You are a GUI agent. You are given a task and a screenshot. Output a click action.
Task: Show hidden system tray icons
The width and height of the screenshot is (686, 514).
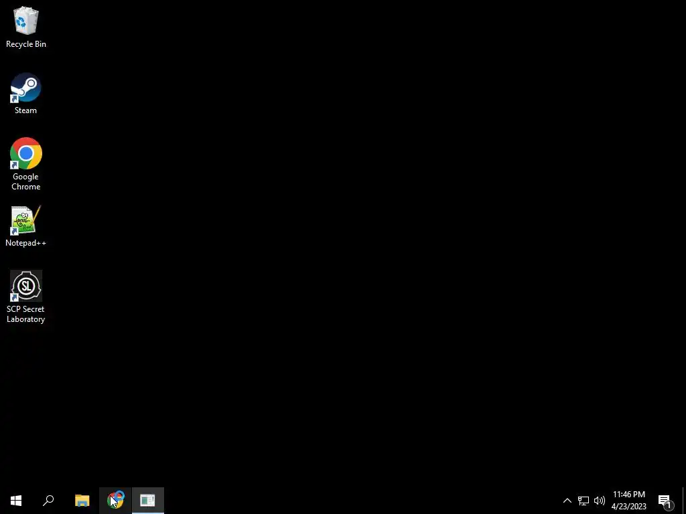point(567,501)
